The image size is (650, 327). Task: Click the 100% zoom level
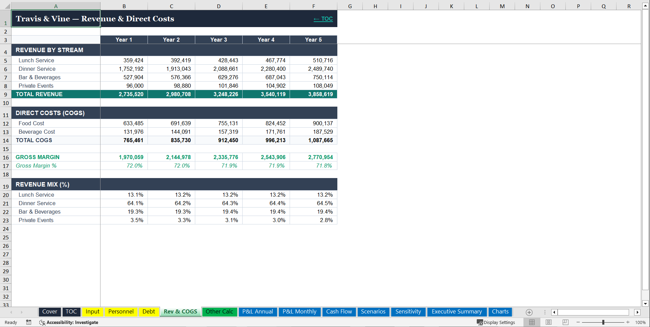[640, 322]
